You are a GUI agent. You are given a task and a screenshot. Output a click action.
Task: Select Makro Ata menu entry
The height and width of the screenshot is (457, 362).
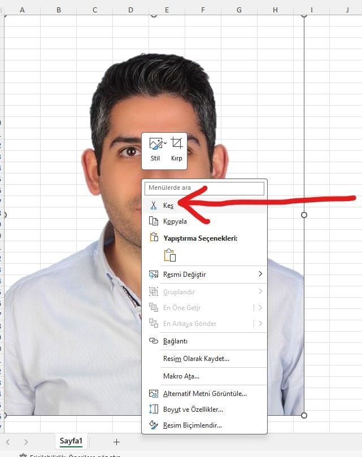tap(181, 376)
